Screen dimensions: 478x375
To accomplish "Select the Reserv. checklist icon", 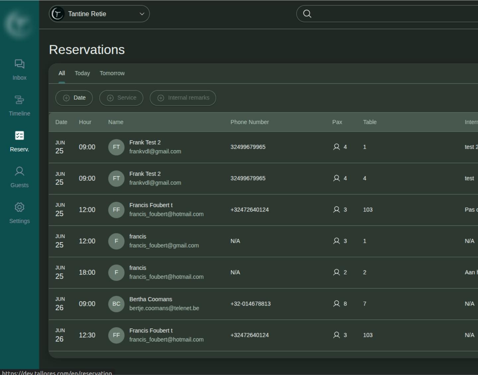I will [x=19, y=136].
